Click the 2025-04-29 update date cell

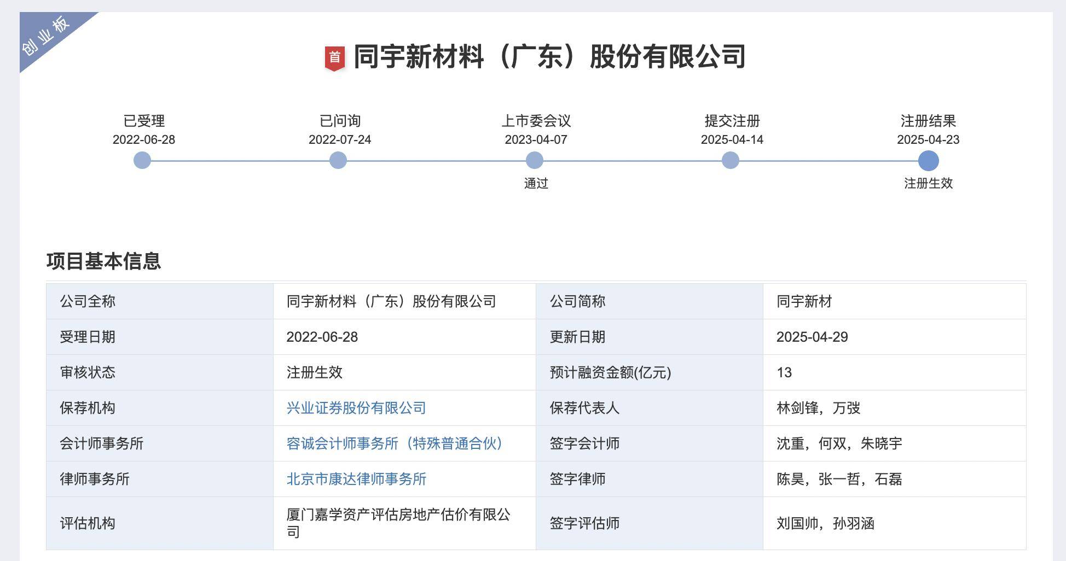(x=894, y=337)
